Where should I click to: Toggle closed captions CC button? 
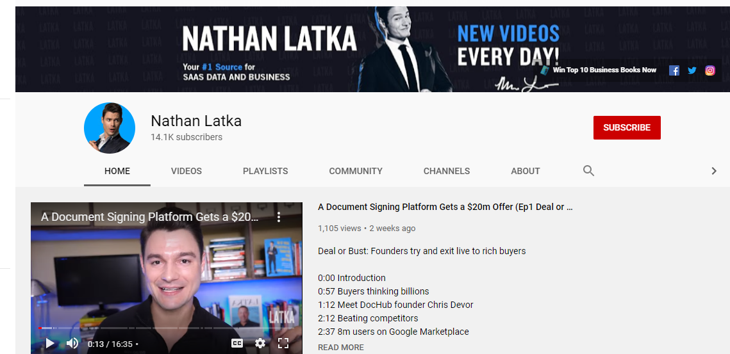pyautogui.click(x=237, y=343)
